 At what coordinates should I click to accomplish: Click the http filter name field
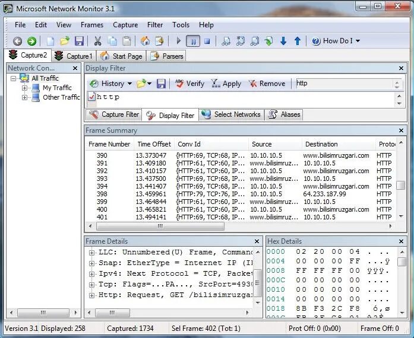tap(345, 84)
